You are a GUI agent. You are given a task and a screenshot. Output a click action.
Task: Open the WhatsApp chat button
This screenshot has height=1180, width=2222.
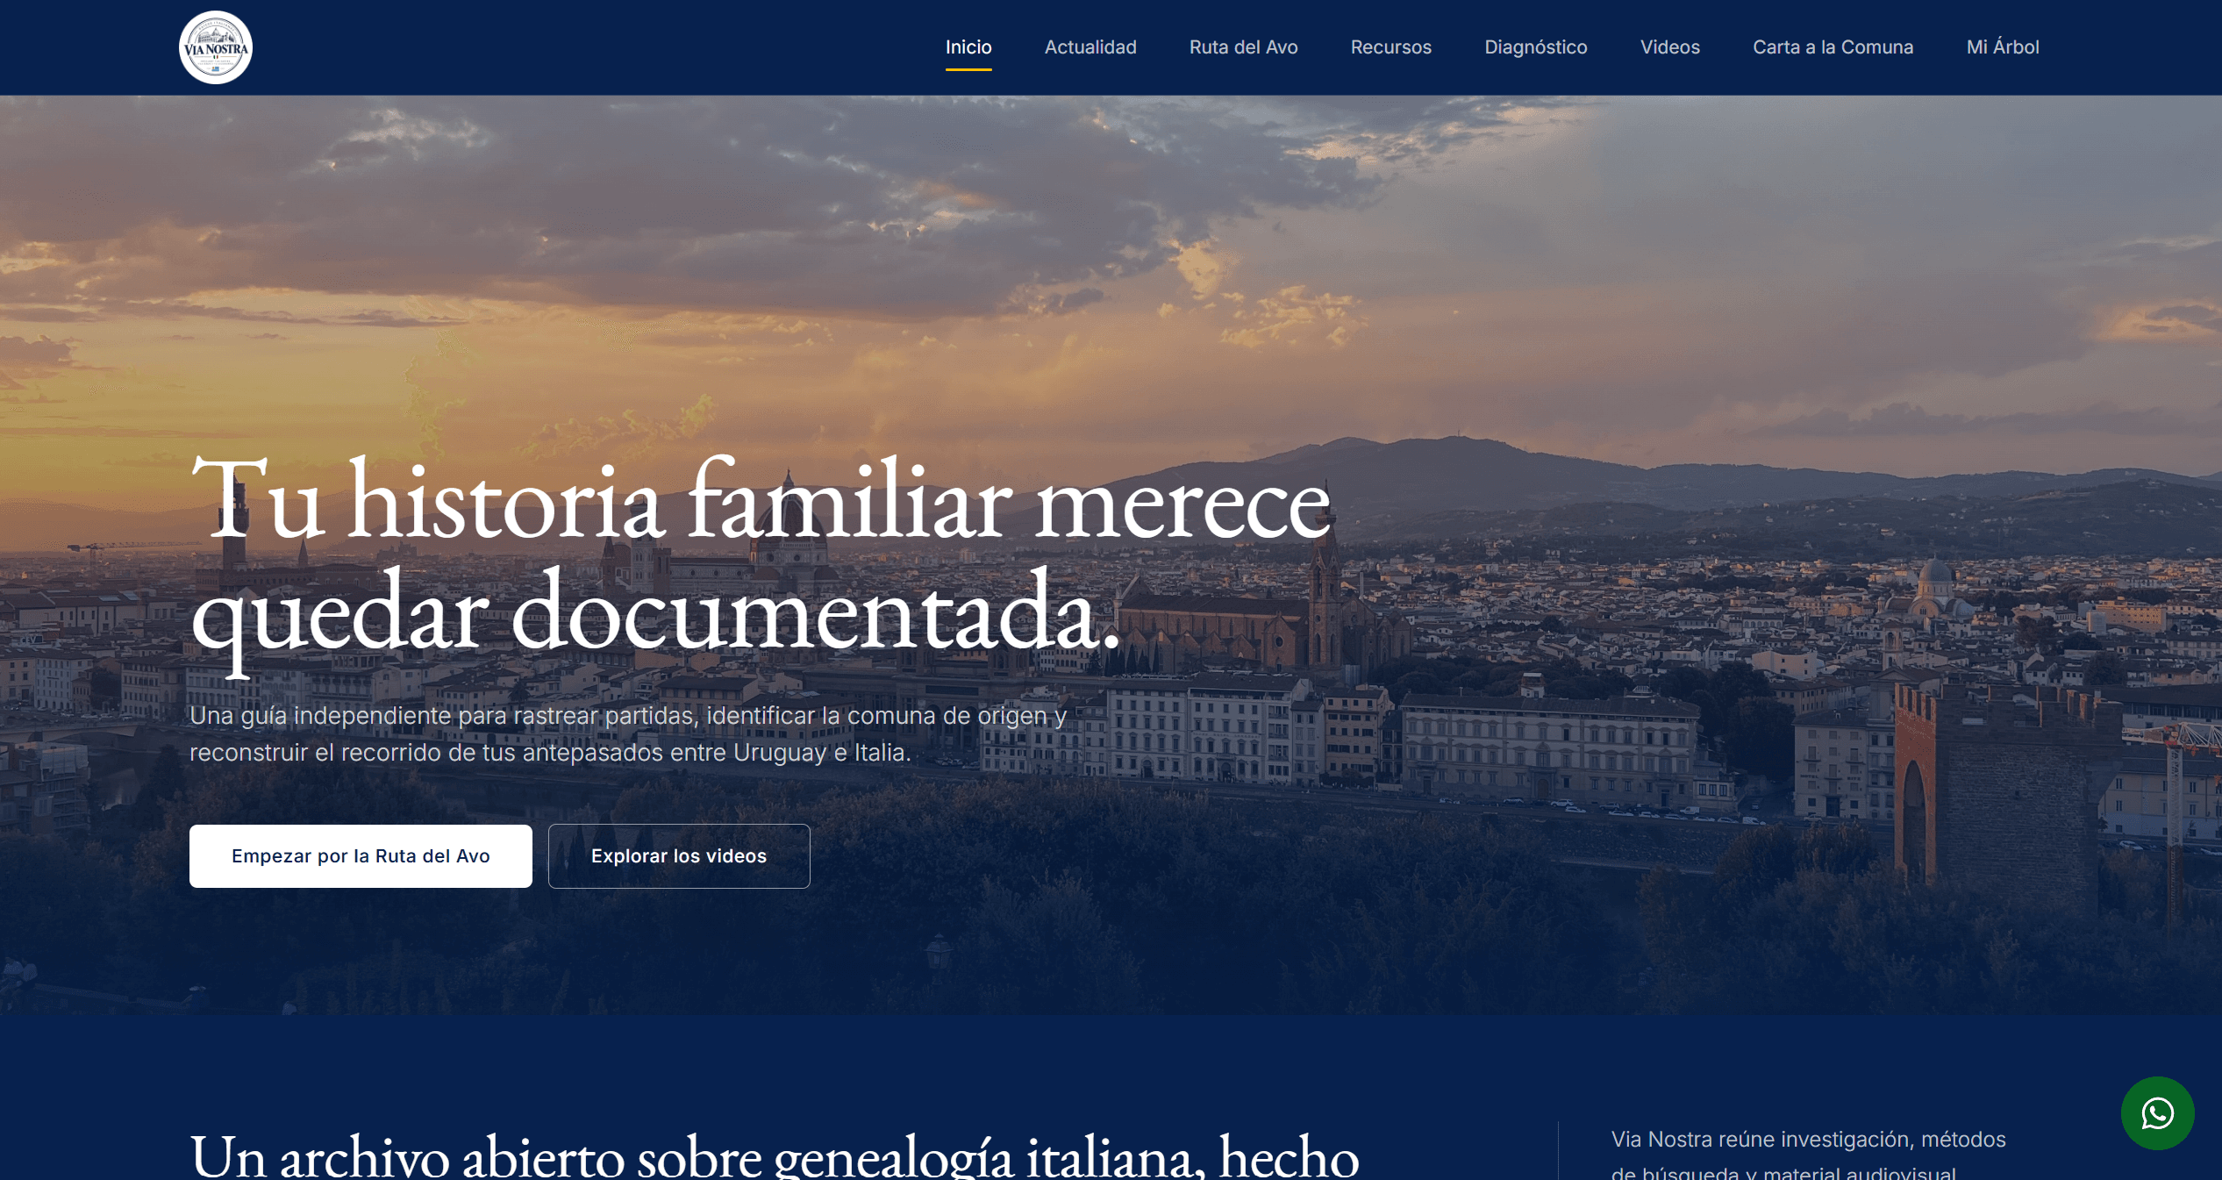click(2157, 1113)
